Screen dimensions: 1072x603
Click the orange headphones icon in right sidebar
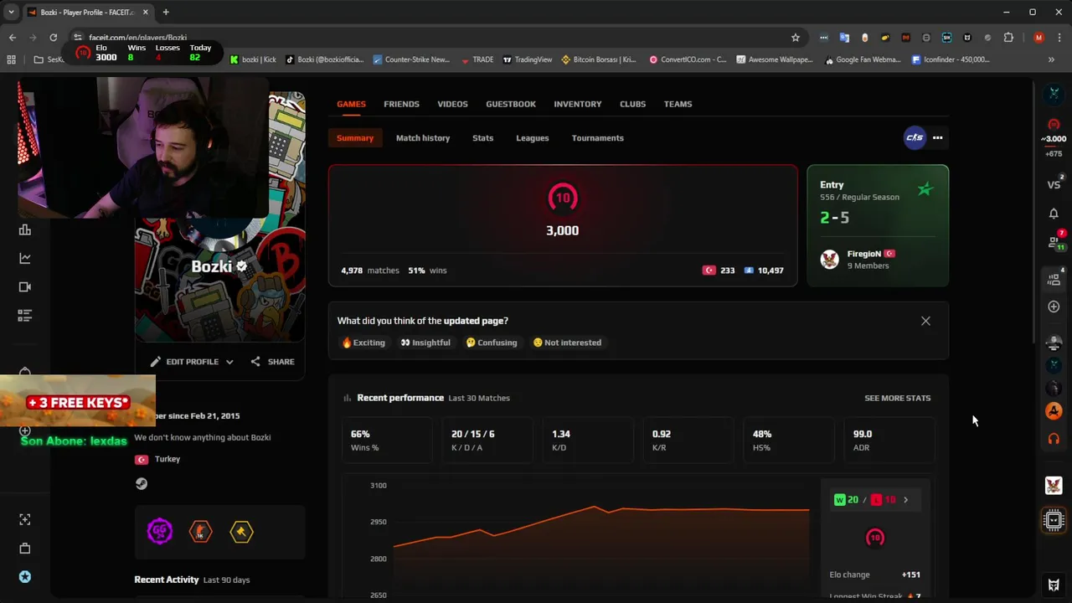coord(1054,439)
